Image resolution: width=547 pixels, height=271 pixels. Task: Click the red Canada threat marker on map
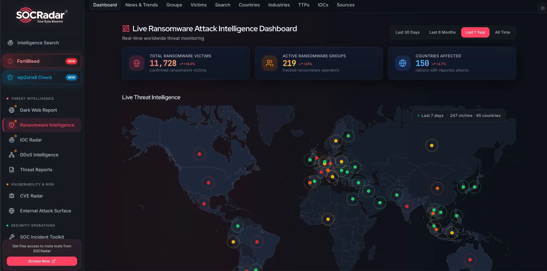[199, 154]
